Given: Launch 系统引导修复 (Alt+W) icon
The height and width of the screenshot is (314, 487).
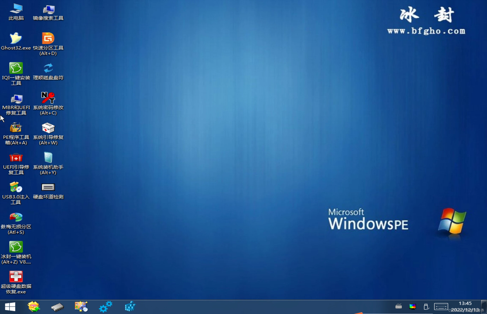Looking at the screenshot, I should [48, 134].
